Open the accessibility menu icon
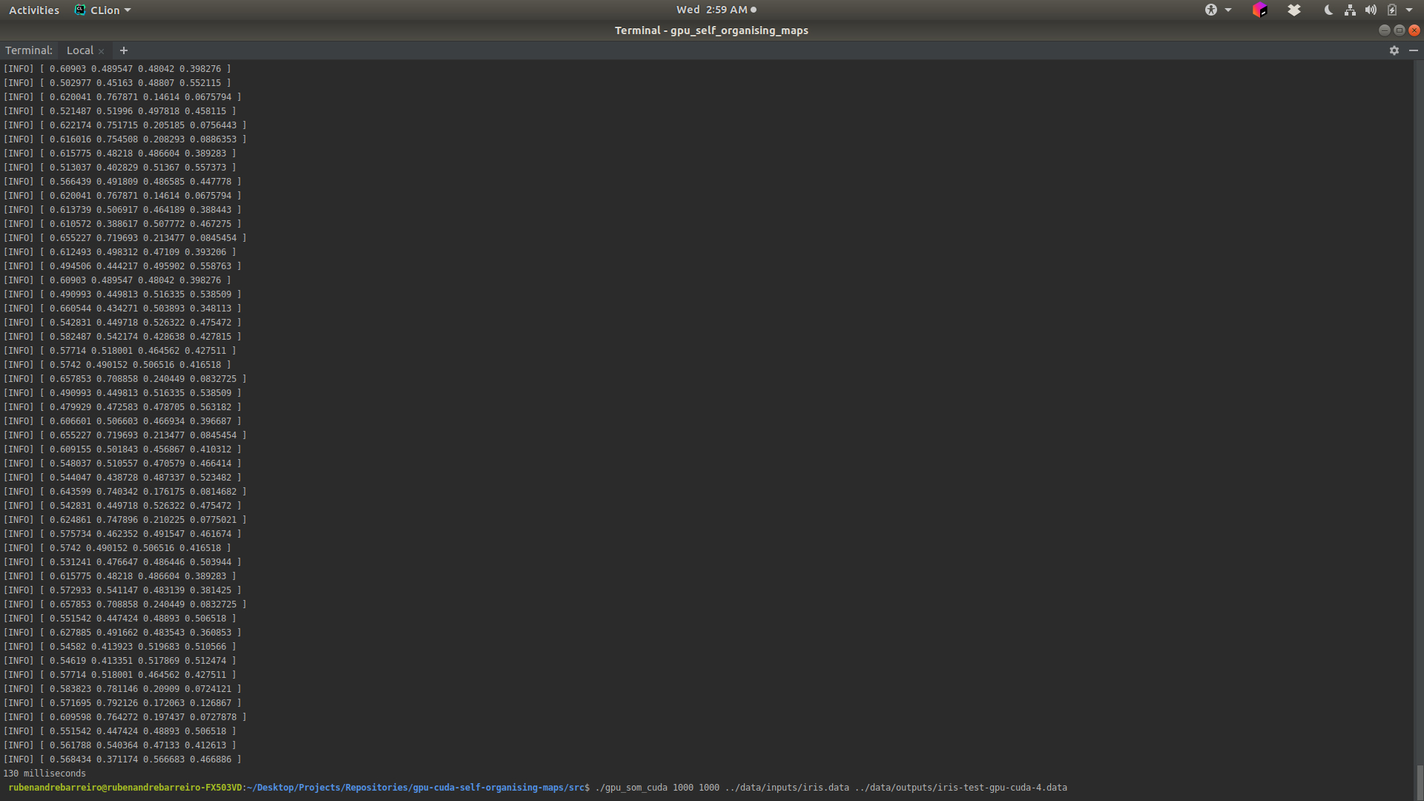Screen dimensions: 1424x801 click(x=1211, y=10)
